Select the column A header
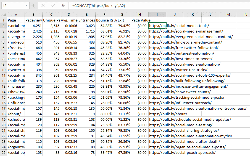Viewport: 250px width, 156px height. (16, 14)
